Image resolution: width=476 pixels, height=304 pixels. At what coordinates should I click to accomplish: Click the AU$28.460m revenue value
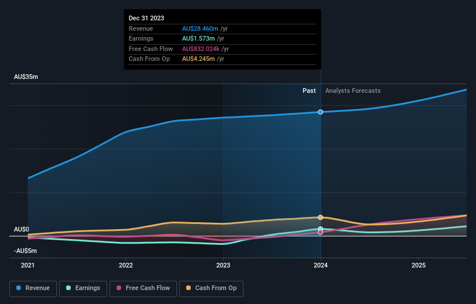coord(200,28)
